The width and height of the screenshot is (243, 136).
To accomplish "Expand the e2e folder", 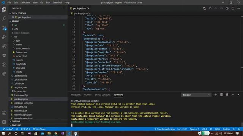I will tap(38, 29).
